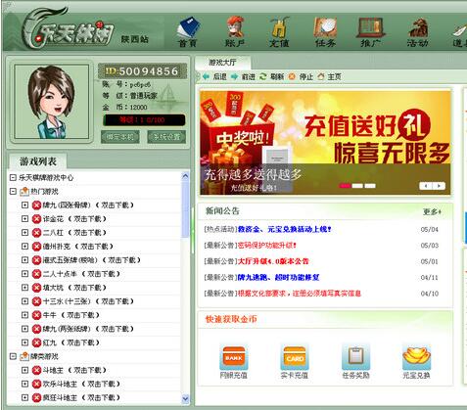Switch to the 游戏大厅 tab
The height and width of the screenshot is (410, 467).
pos(222,62)
